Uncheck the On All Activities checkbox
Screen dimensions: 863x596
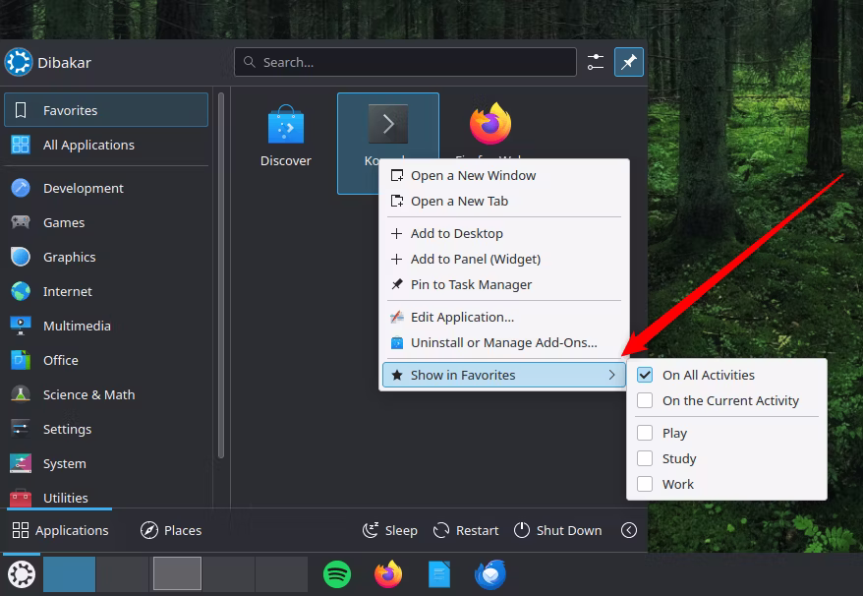645,375
